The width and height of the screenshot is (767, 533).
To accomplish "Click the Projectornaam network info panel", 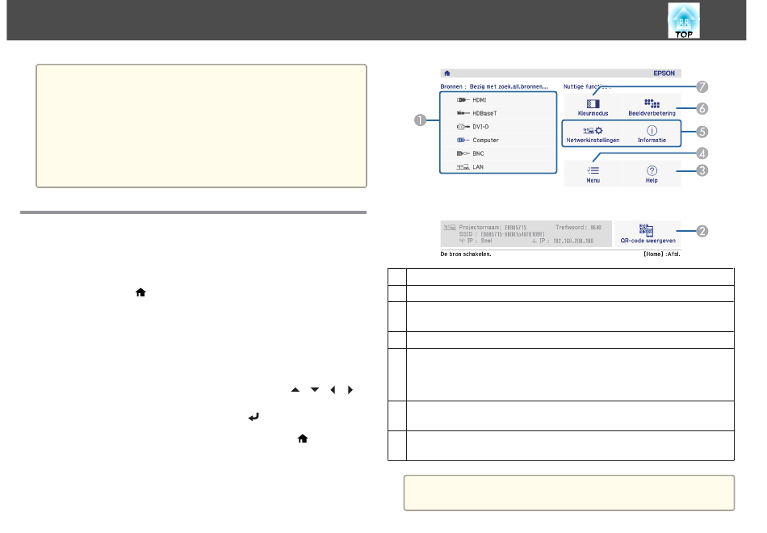I will coord(526,234).
